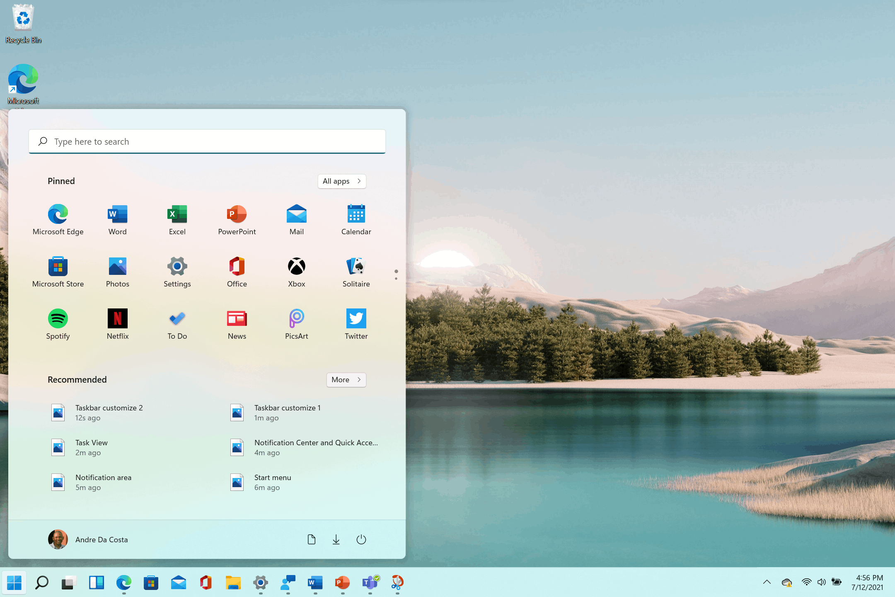Open Notification area recent document

point(103,481)
